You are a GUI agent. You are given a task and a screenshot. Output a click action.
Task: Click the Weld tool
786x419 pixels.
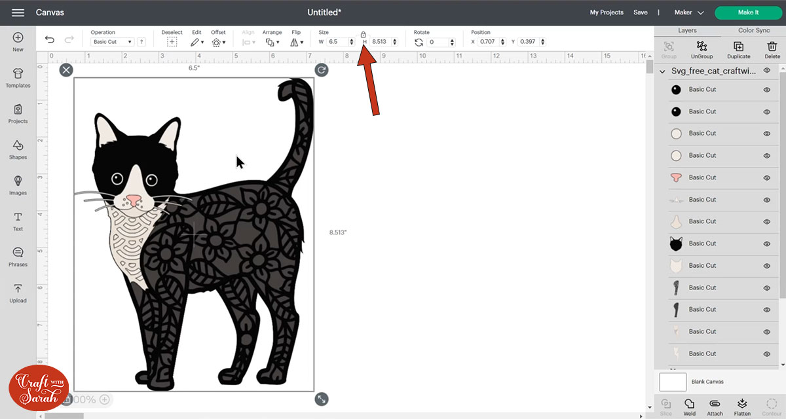[689, 407]
